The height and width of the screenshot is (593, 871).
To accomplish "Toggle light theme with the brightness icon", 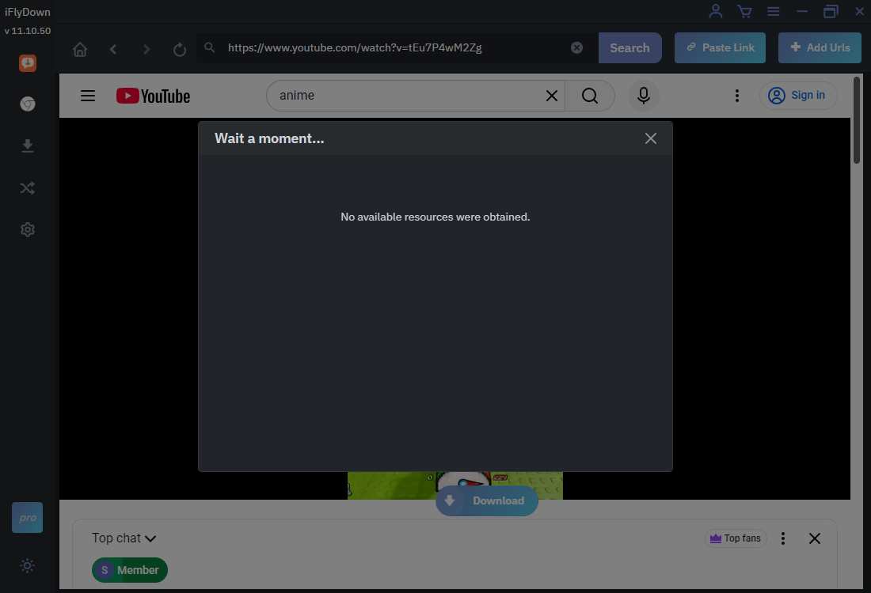I will coord(27,566).
